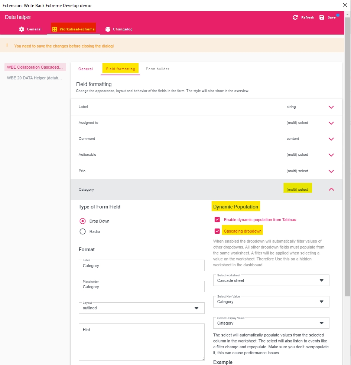Select the Radio form field type
Screen dimensions: 351x365
pos(83,231)
